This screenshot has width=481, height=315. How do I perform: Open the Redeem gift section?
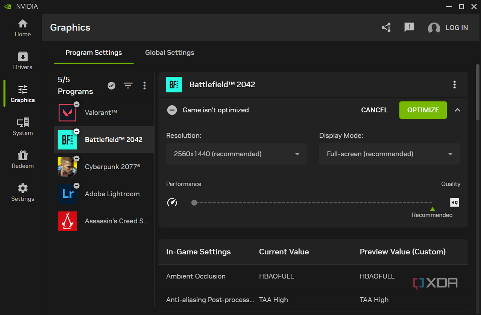[23, 159]
